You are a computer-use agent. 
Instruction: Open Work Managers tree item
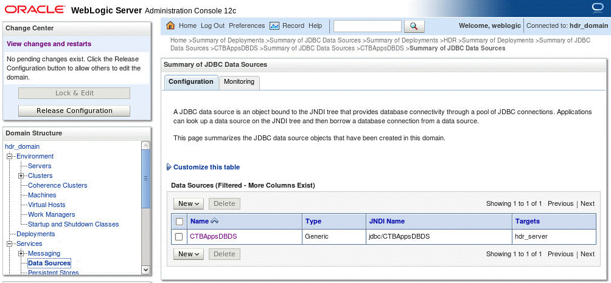[x=51, y=214]
